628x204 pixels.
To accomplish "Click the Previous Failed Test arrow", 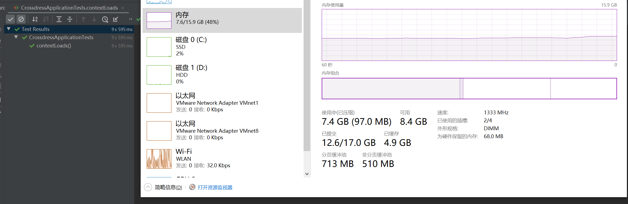I will point(84,19).
